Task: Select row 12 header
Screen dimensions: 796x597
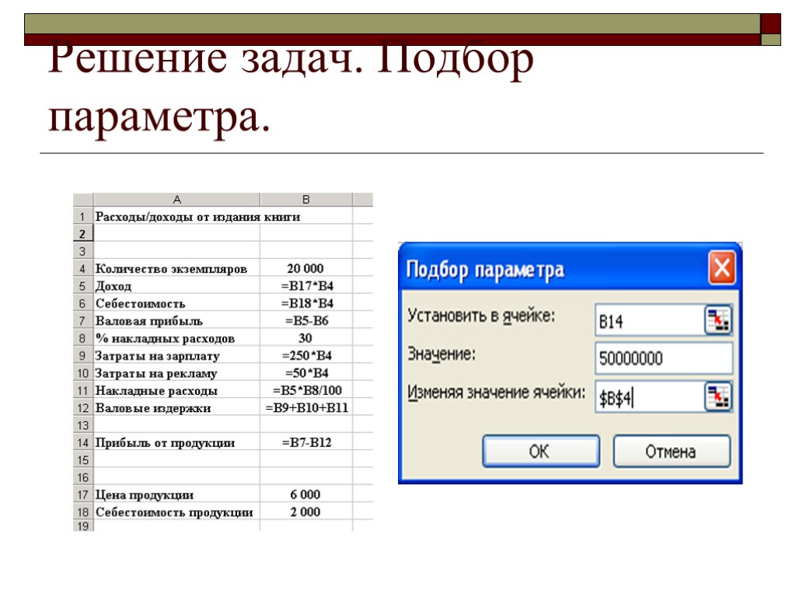Action: [x=82, y=407]
